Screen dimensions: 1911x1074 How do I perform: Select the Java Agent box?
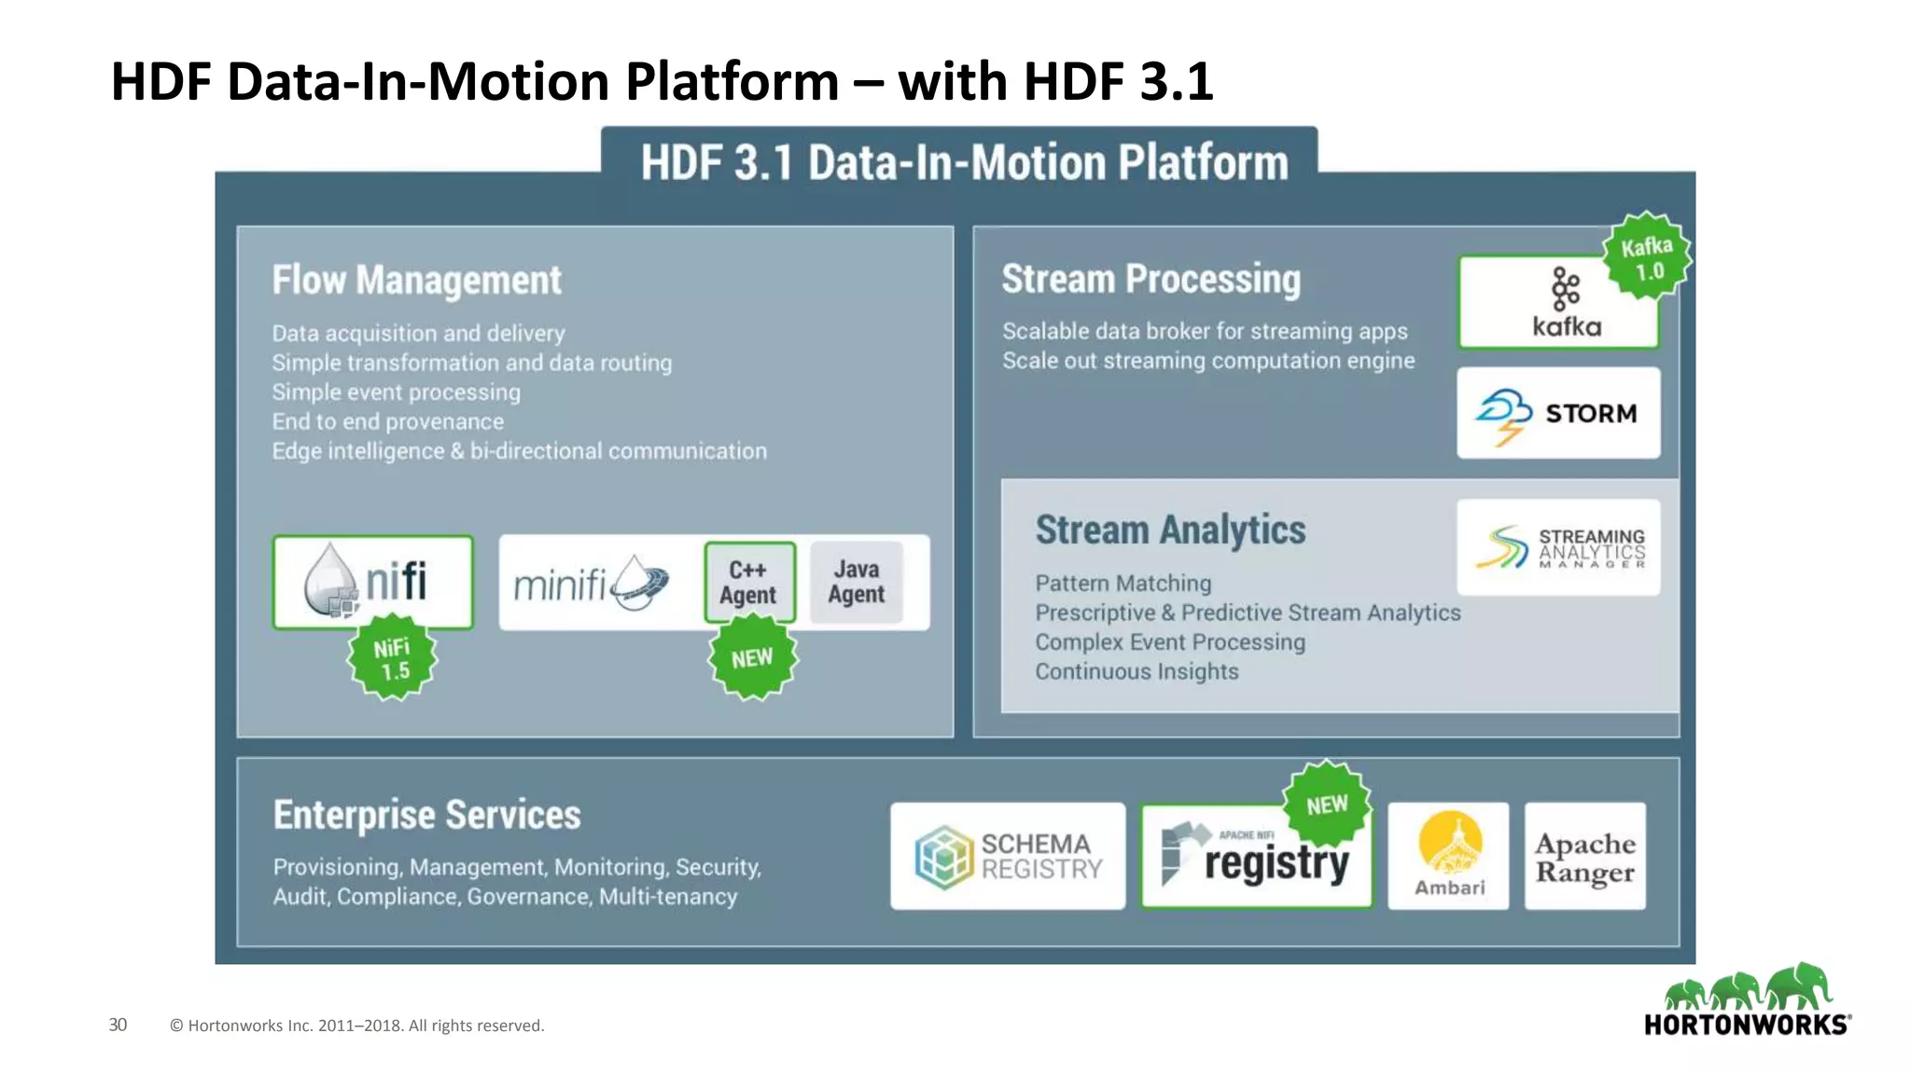856,582
